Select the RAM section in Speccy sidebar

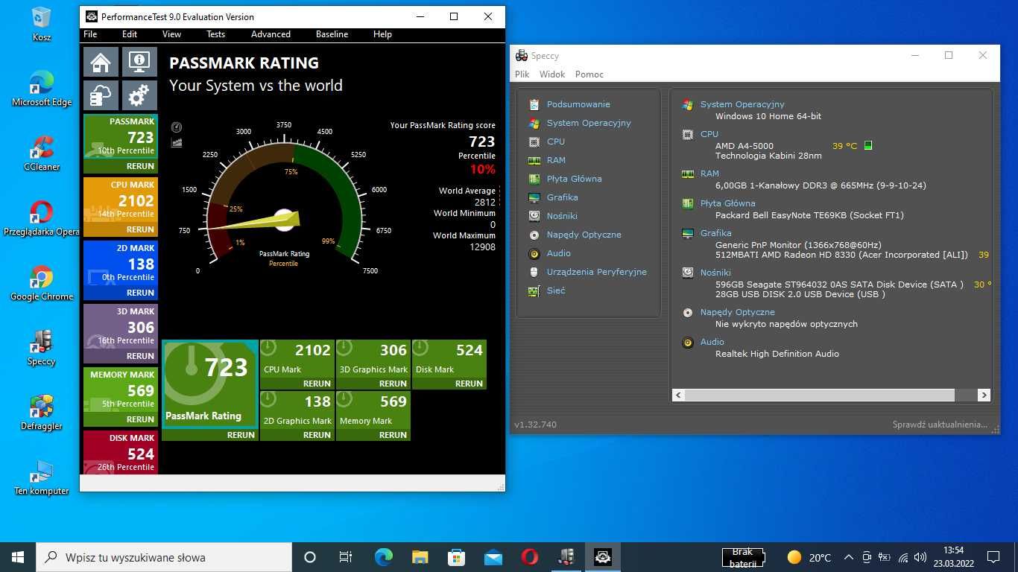pos(556,160)
